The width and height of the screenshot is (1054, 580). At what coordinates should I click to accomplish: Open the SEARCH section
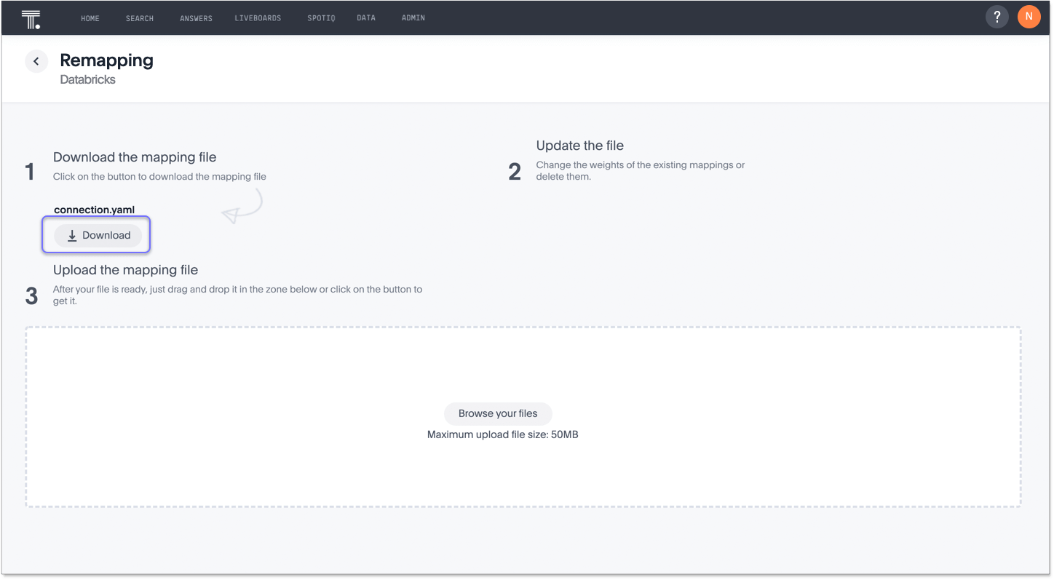point(139,17)
